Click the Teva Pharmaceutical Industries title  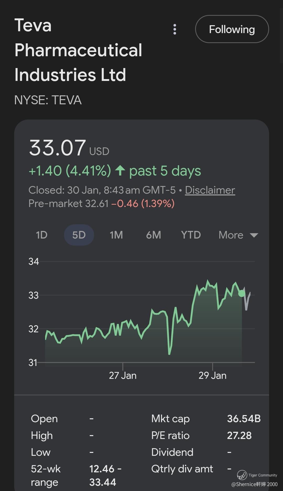(78, 50)
